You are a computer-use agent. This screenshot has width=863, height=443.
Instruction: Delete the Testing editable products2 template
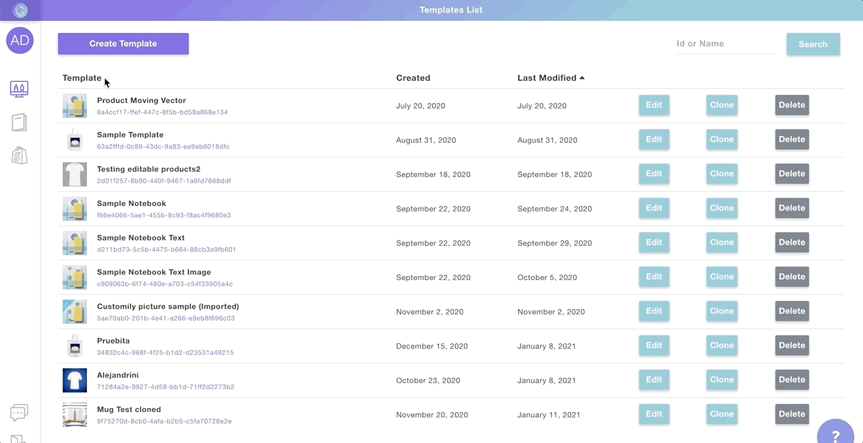point(792,174)
